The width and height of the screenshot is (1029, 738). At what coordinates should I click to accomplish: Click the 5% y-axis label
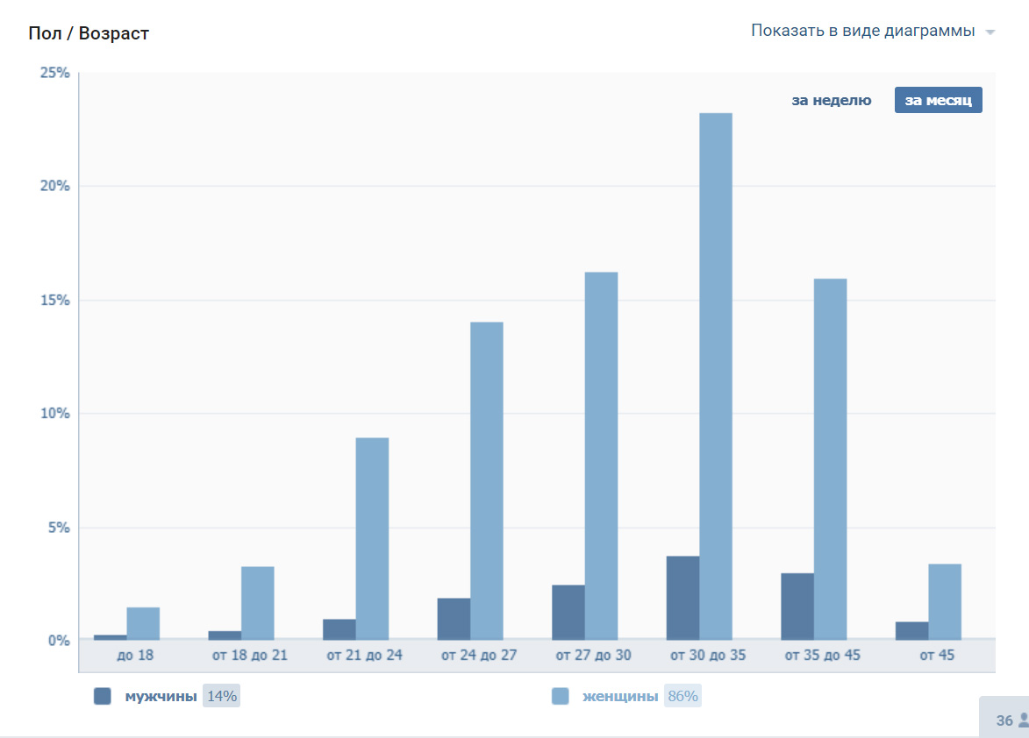[x=58, y=528]
